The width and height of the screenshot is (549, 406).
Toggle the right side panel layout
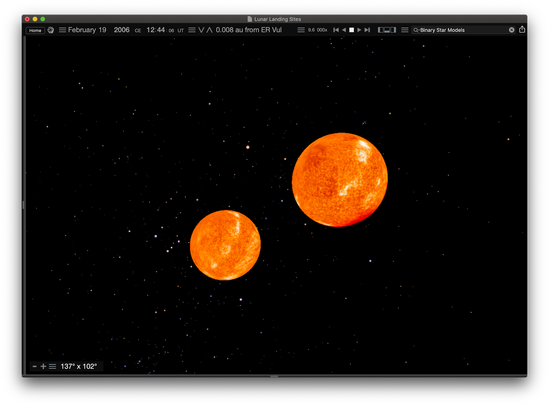(x=393, y=30)
